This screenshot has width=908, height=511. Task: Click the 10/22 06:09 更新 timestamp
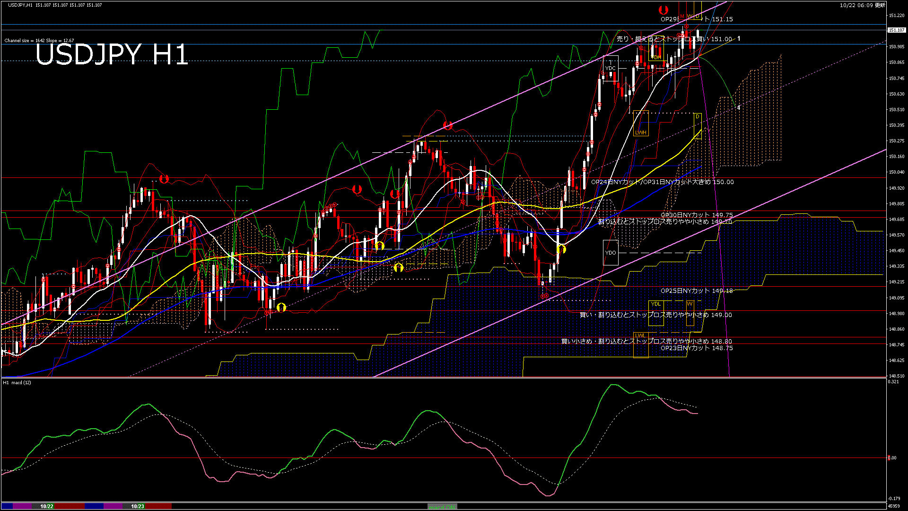862,5
